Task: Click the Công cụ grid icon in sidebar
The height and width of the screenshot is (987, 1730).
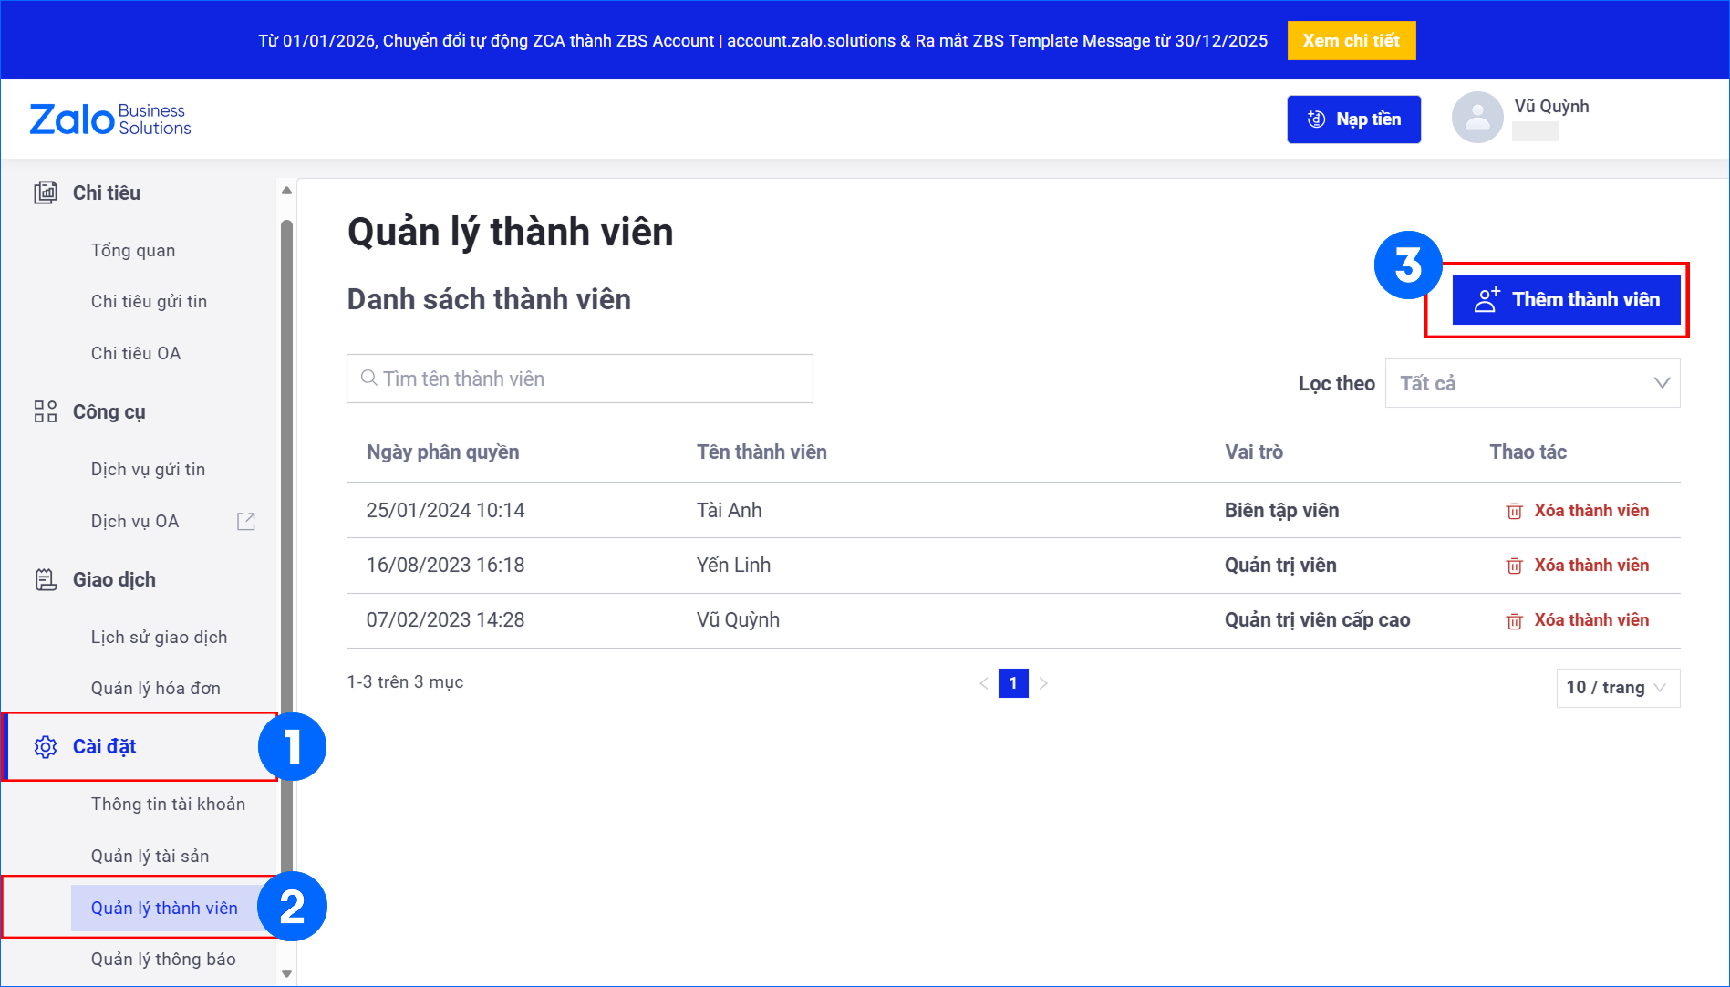Action: 46,411
